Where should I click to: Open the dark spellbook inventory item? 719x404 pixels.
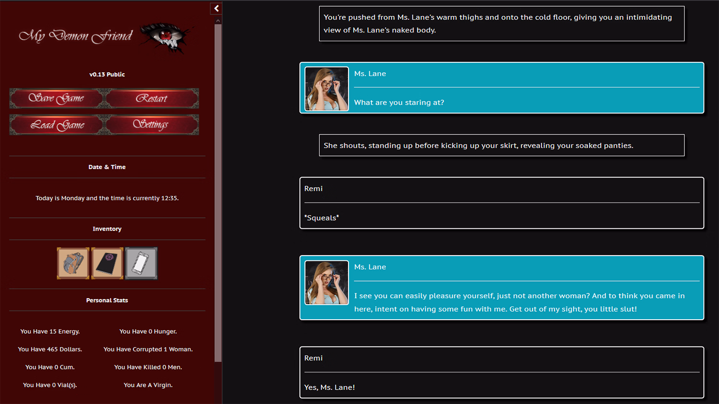107,263
